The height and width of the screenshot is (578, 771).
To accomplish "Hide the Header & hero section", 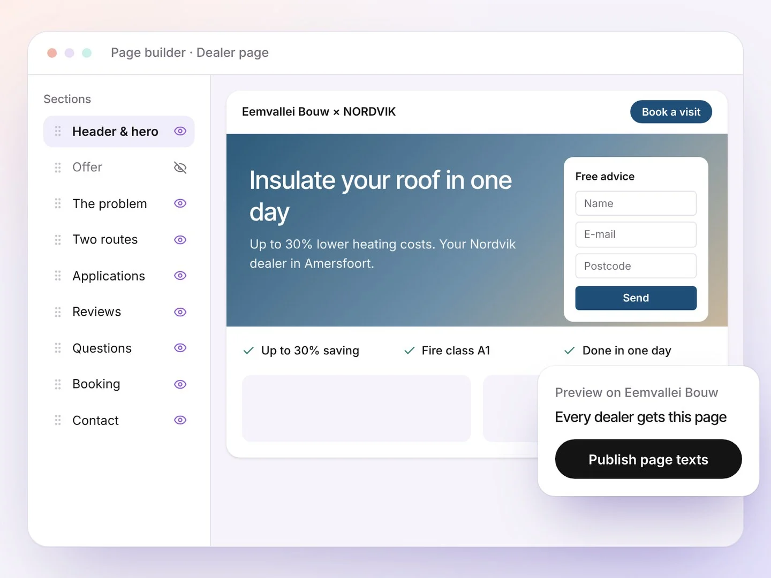I will click(180, 131).
